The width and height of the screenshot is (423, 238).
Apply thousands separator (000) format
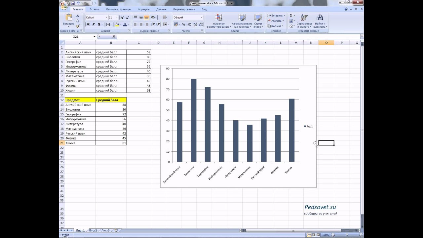(x=189, y=24)
